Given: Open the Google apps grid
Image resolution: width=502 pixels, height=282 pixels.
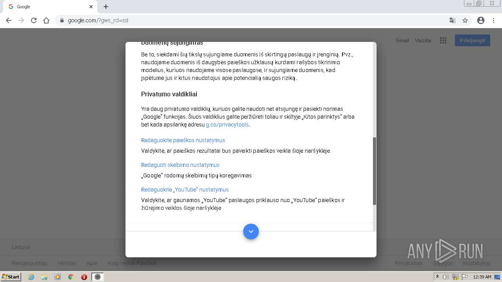Looking at the screenshot, I should [443, 40].
